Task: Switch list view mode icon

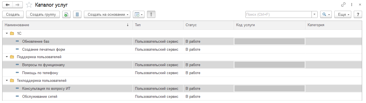Action: [x=77, y=14]
